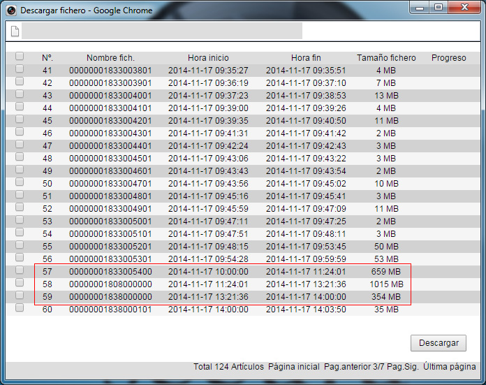Tick the checkbox for row 51
The height and width of the screenshot is (385, 486).
point(20,194)
